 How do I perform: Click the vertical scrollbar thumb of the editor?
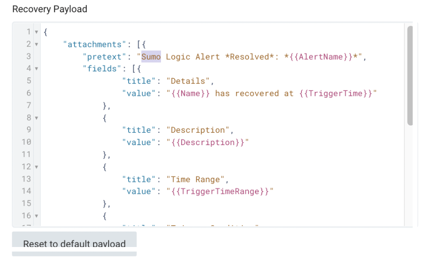tap(409, 75)
